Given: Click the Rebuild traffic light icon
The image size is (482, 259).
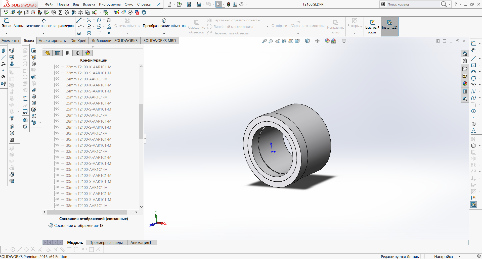Looking at the screenshot, I should pyautogui.click(x=229, y=4).
